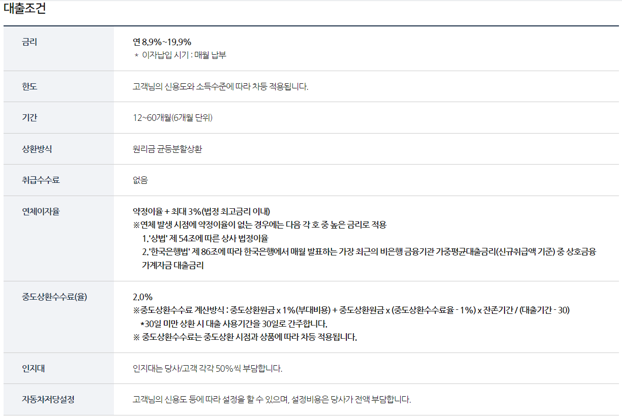Click the text 약정이율 + 최대 3%(법정 최고금리 이내)

point(201,212)
